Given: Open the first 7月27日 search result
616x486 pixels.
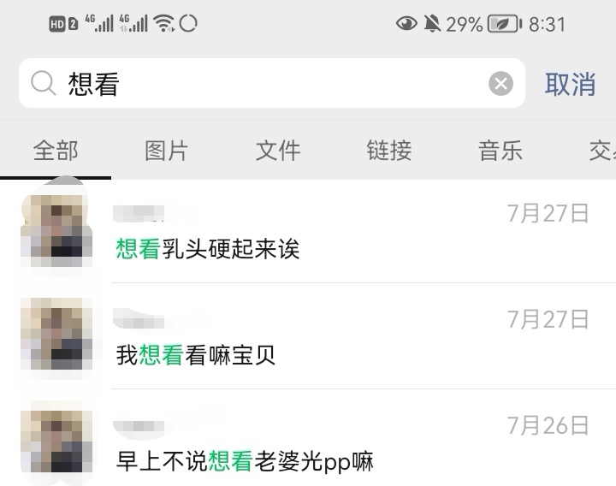Looking at the screenshot, I should 308,231.
